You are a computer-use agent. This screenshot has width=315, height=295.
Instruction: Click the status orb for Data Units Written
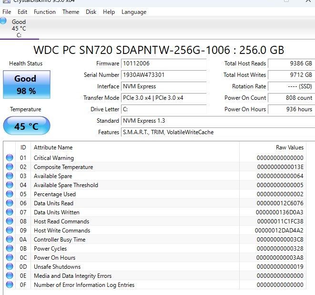[10, 212]
